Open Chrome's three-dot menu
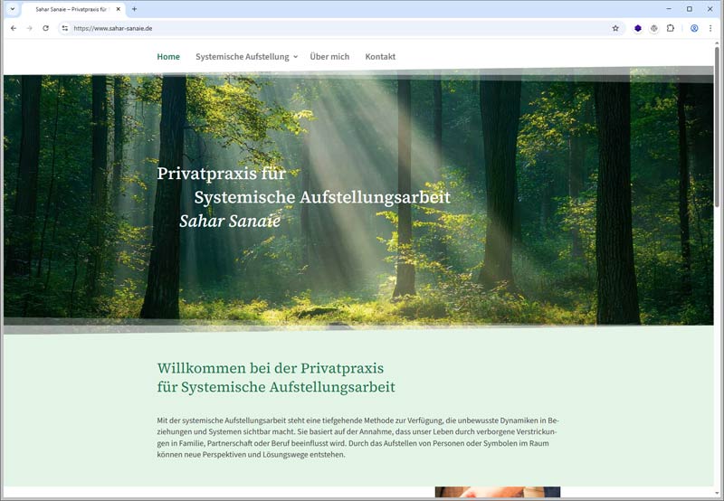Viewport: 724px width, 501px height. coord(711,28)
